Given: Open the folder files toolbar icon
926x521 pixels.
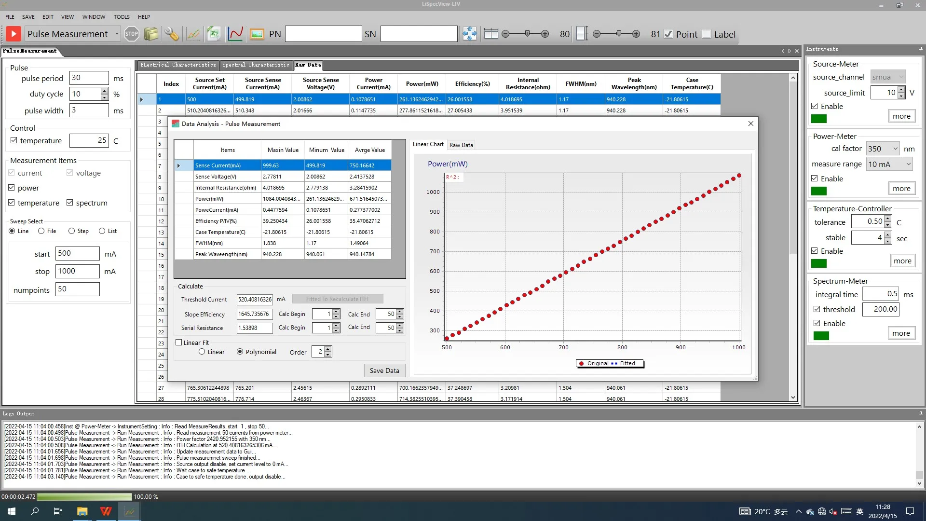Looking at the screenshot, I should click(151, 34).
